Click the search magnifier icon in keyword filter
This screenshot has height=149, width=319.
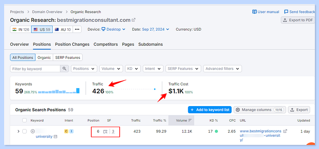pyautogui.click(x=65, y=69)
